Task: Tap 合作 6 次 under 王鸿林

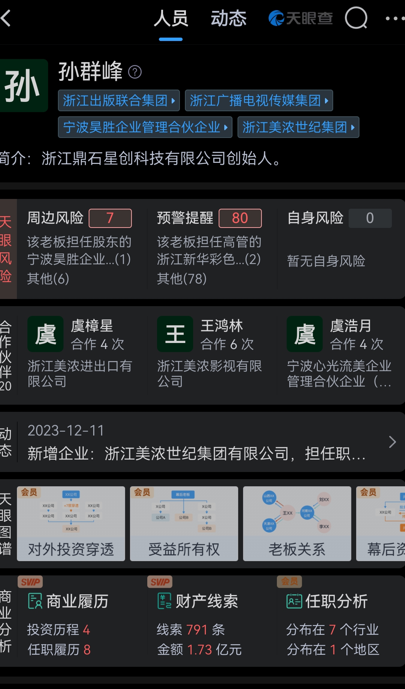Action: point(227,344)
